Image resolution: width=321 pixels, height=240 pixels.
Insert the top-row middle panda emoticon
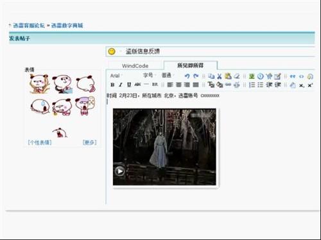tap(62, 84)
